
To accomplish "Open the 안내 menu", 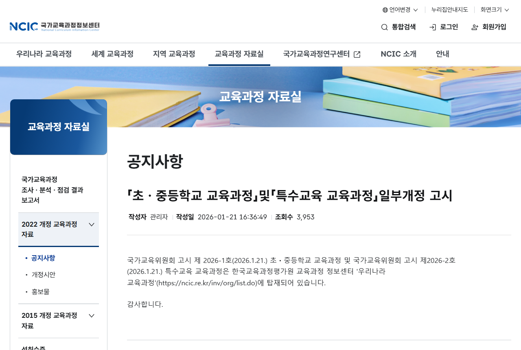I will point(442,54).
